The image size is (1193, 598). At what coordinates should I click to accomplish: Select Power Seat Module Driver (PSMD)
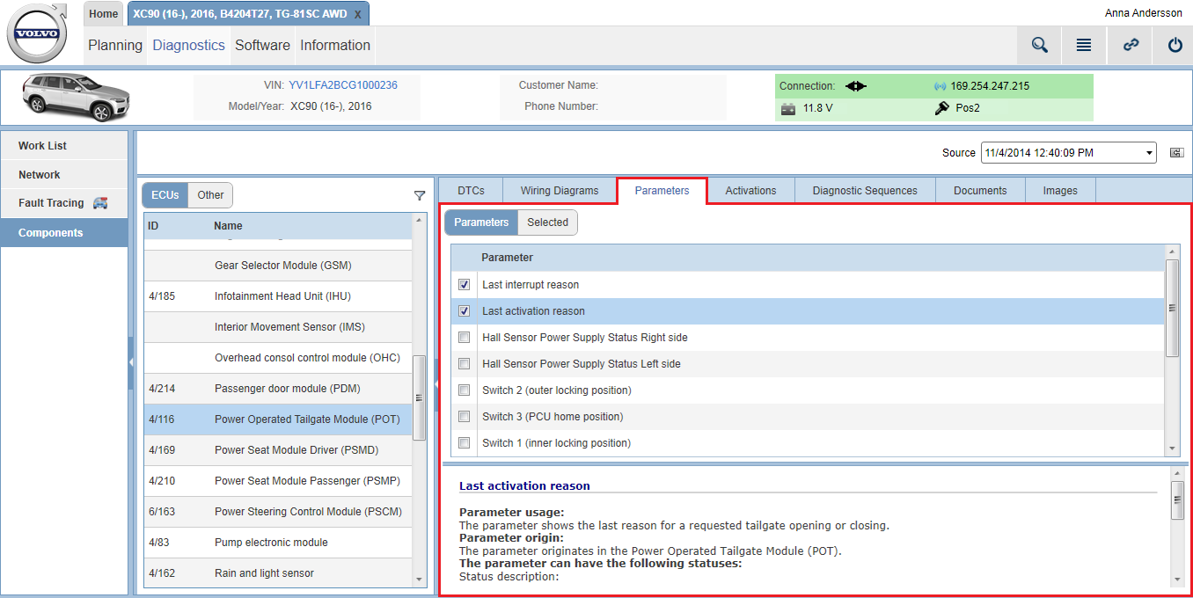(278, 450)
